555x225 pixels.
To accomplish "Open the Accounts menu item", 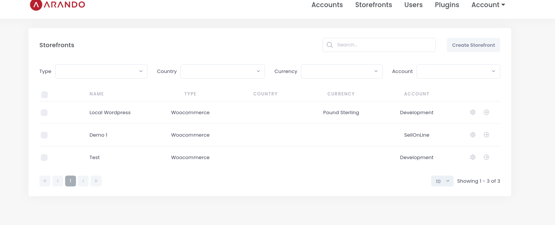I will 327,5.
